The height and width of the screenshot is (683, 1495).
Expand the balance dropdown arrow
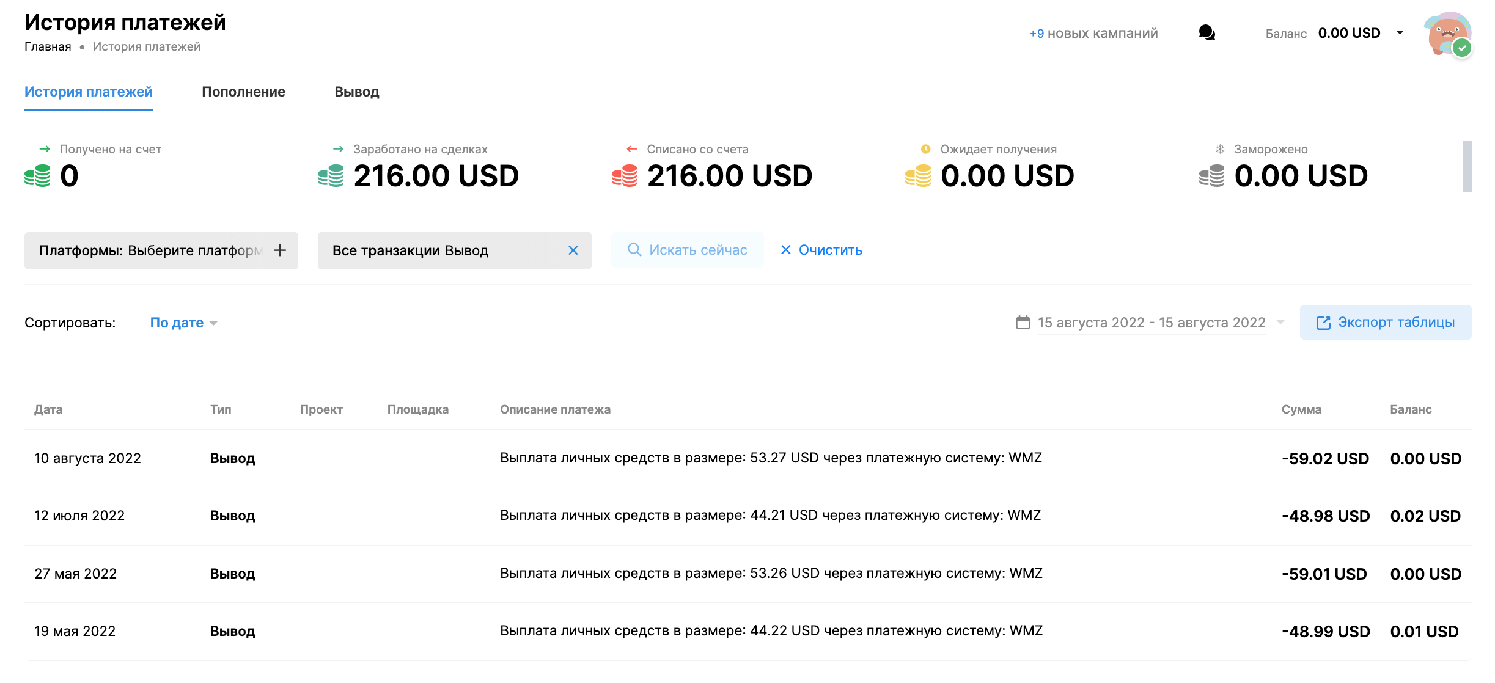(1400, 33)
